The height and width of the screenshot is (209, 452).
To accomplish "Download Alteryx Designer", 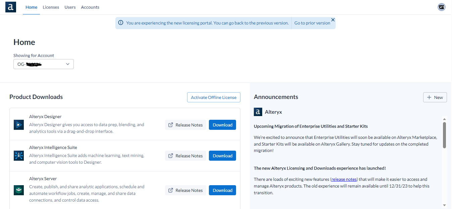I will click(x=223, y=125).
